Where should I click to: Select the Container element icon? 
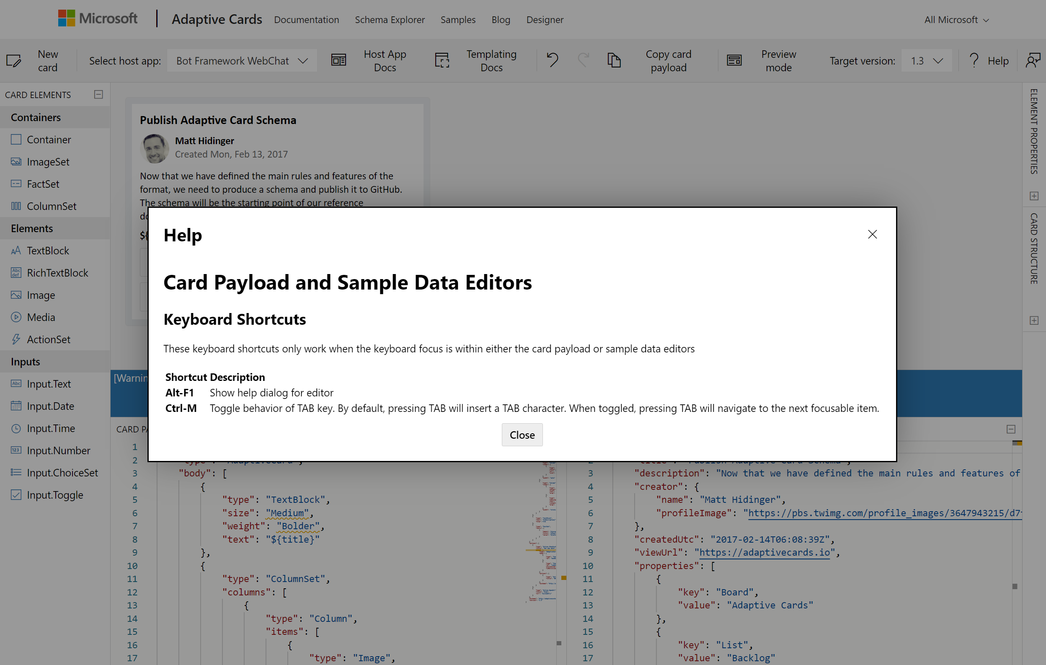pos(16,140)
